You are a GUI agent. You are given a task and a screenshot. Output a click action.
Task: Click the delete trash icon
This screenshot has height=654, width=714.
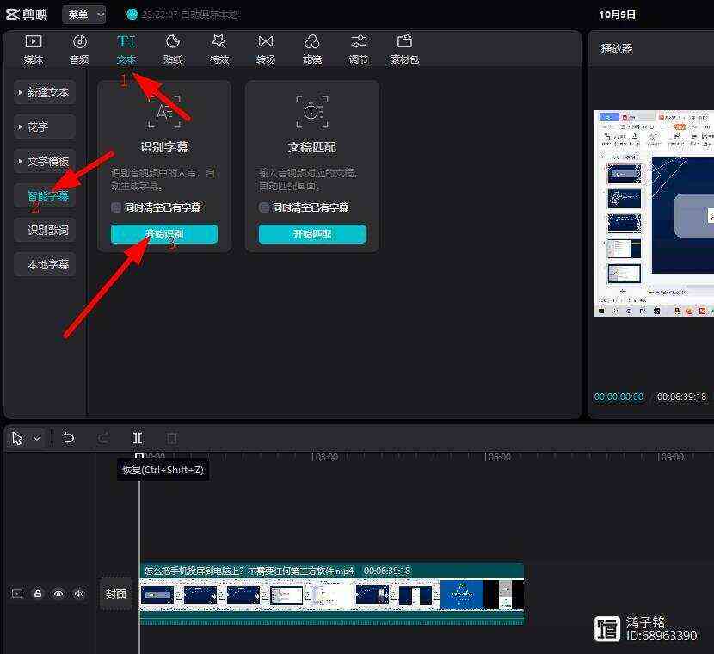(x=172, y=438)
